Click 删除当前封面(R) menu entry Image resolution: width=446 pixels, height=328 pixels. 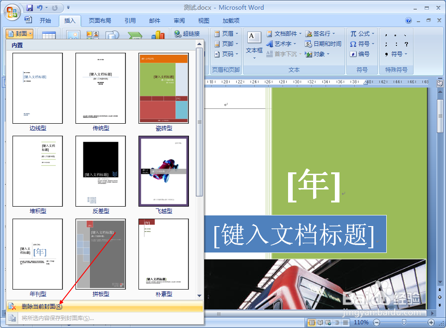tap(105, 306)
